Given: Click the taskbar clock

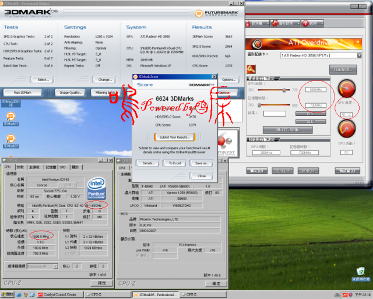Looking at the screenshot, I should point(363,295).
